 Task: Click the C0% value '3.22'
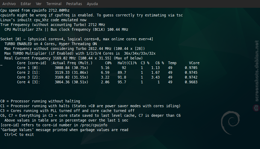coord(105,77)
